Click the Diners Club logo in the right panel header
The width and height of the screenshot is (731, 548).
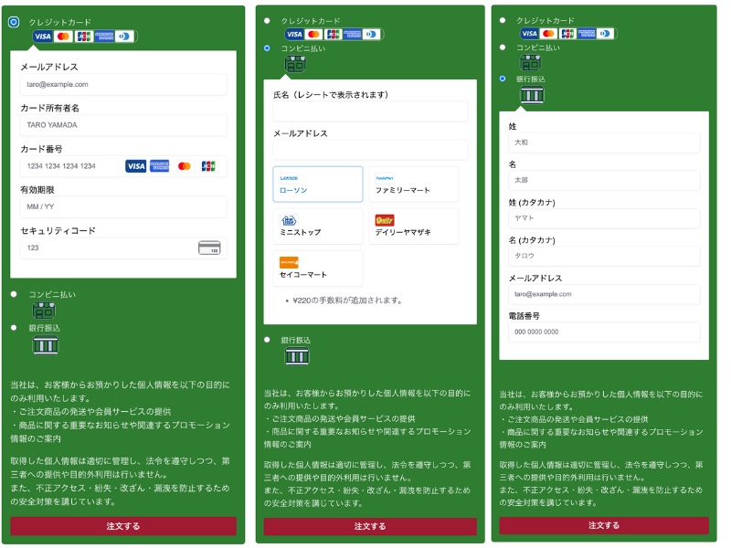[605, 34]
